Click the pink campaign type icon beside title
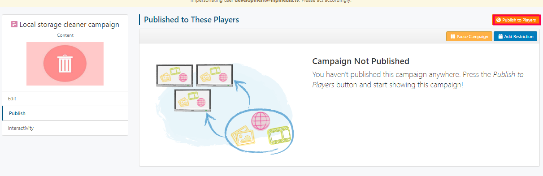The image size is (543, 176). tap(14, 25)
